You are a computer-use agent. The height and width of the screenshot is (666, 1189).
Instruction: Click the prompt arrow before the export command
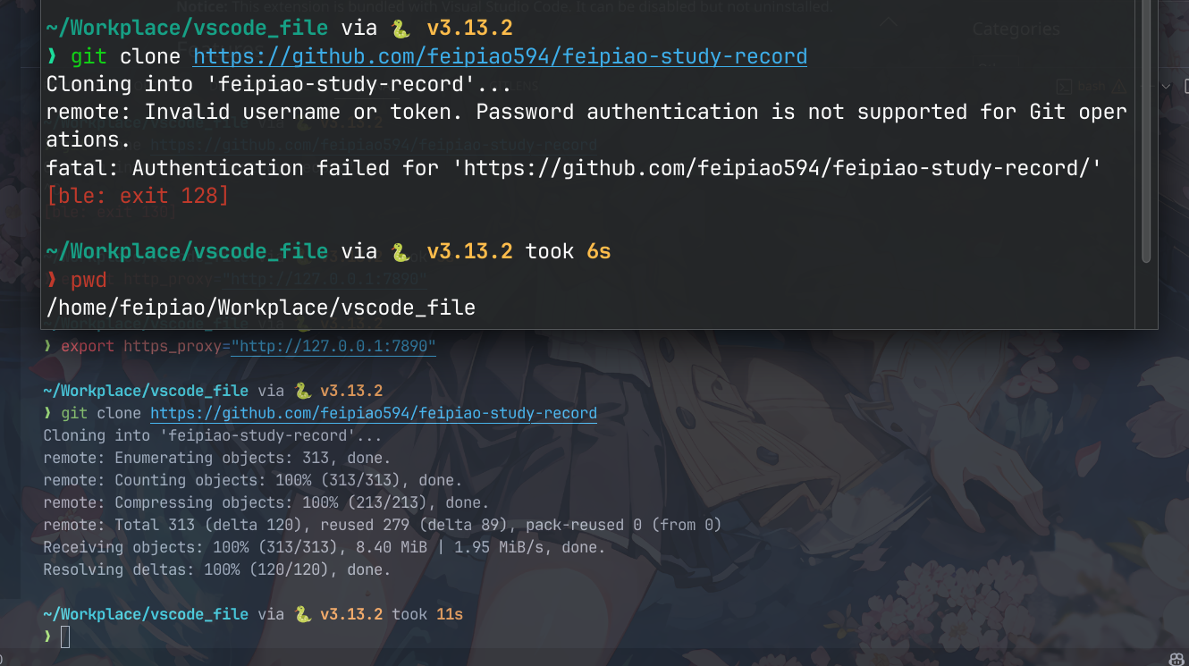click(47, 346)
